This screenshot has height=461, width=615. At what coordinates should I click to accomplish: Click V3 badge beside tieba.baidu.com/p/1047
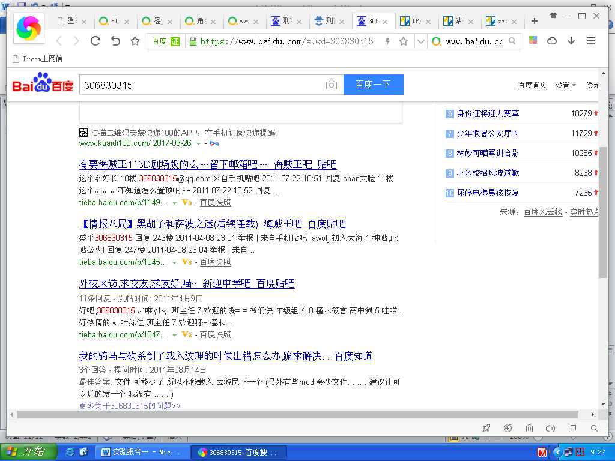pos(186,335)
